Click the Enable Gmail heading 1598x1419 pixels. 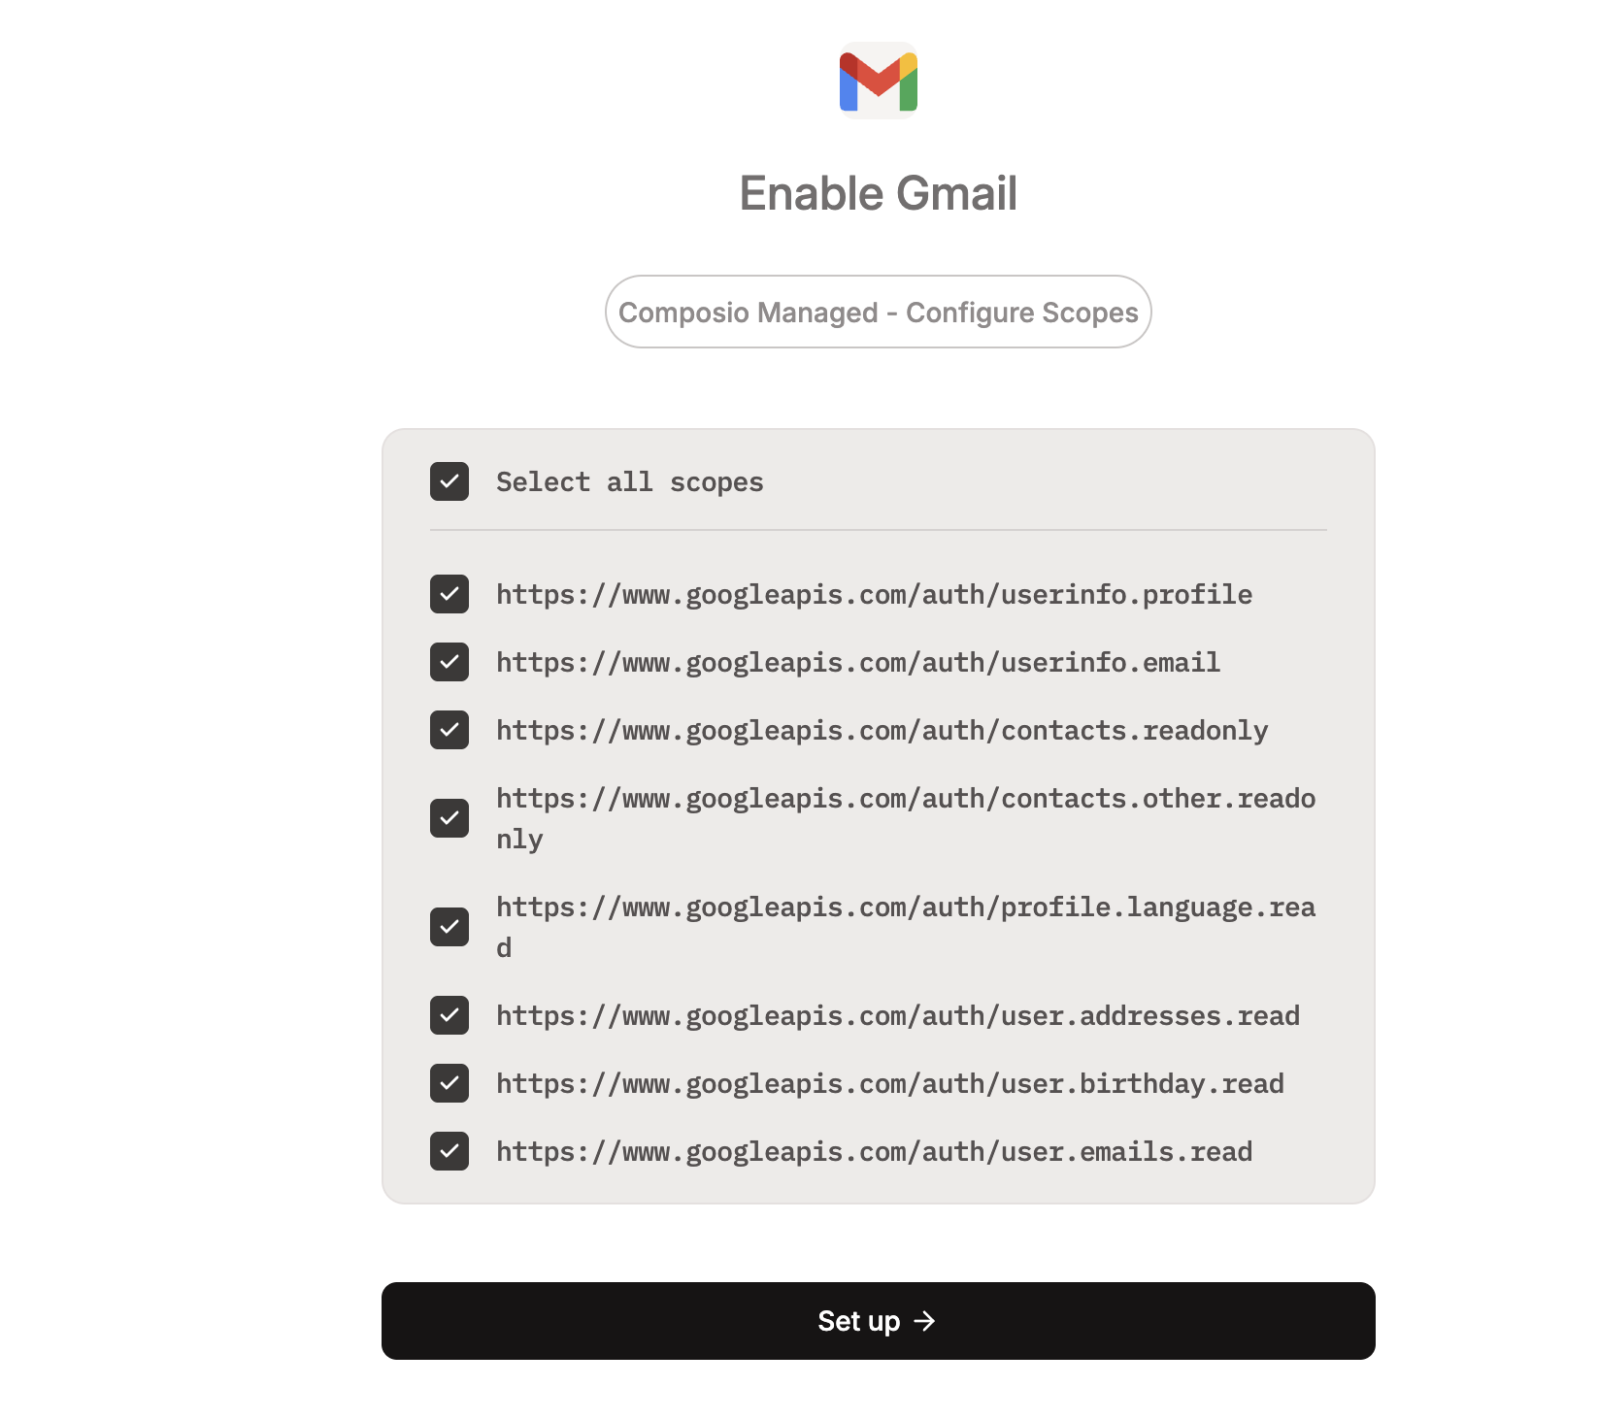tap(878, 193)
